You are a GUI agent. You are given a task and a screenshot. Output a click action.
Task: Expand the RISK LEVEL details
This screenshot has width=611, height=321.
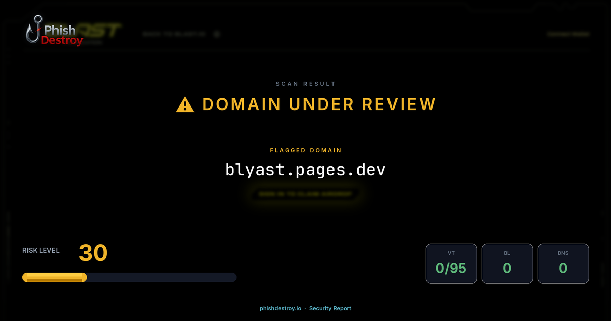tap(41, 250)
